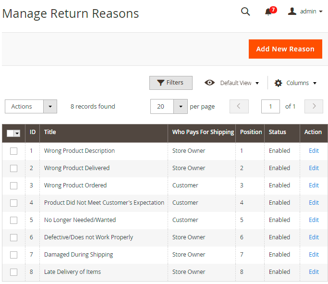The height and width of the screenshot is (284, 328).
Task: Select the Damaged During Shipping row checkbox
Action: 13,255
